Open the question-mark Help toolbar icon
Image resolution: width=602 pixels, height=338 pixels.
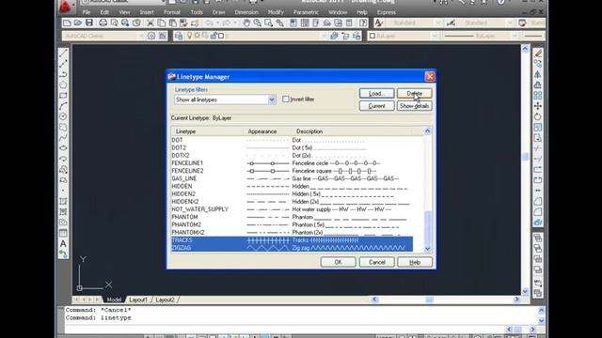[363, 23]
